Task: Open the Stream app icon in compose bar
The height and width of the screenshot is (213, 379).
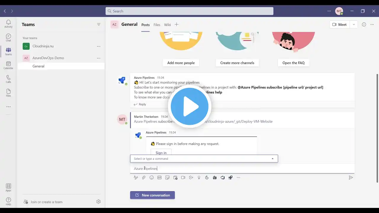Action: click(191, 177)
